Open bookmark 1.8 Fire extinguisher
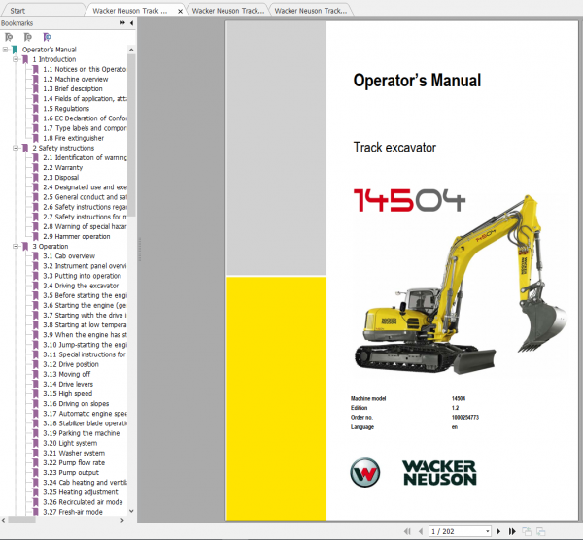 click(73, 138)
